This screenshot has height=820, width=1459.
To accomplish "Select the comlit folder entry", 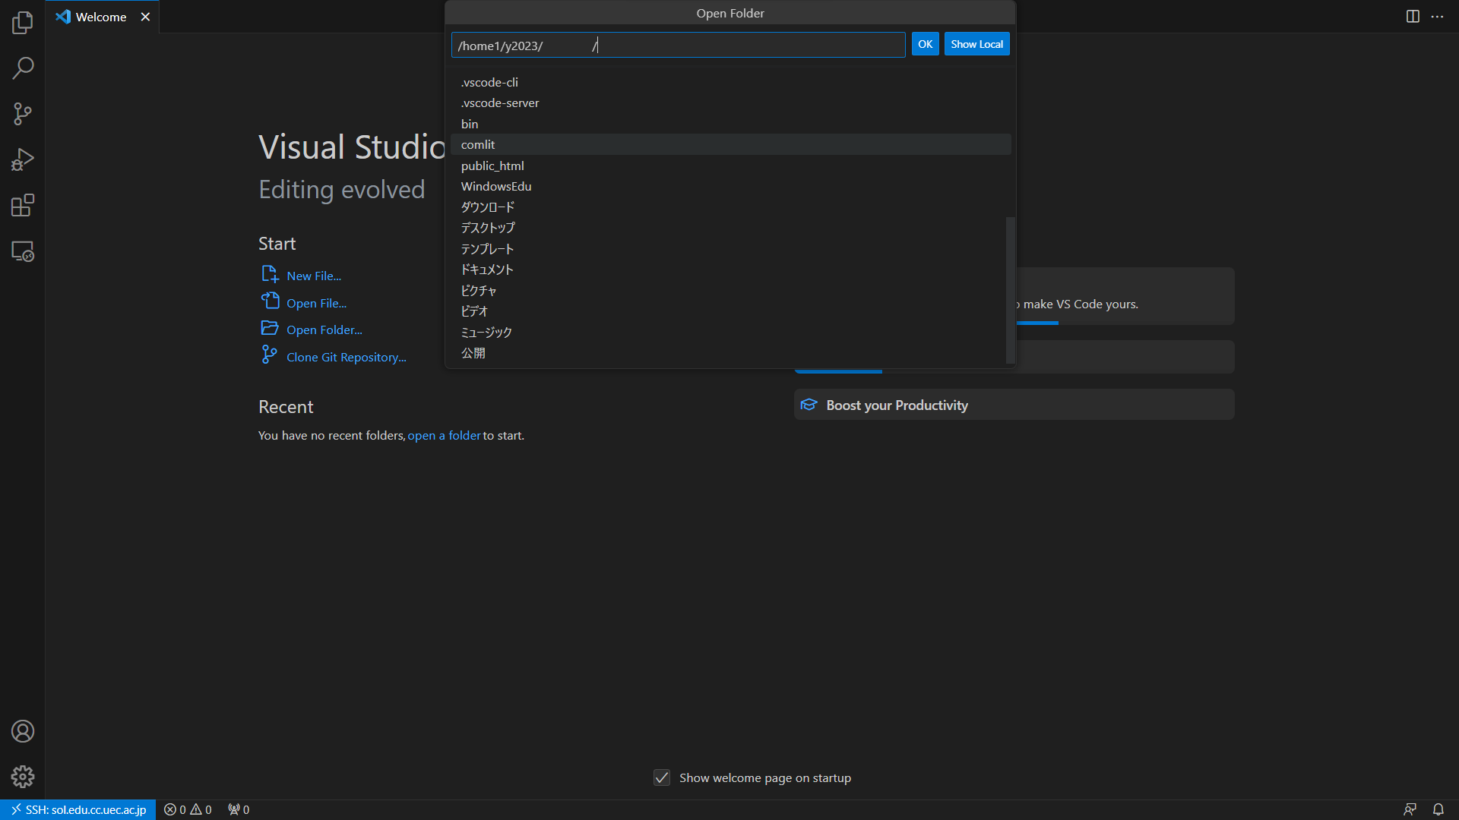I will coord(478,144).
